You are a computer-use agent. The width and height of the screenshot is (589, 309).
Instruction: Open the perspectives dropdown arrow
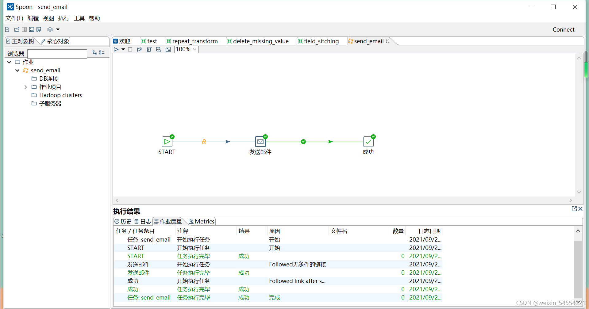[x=58, y=29]
